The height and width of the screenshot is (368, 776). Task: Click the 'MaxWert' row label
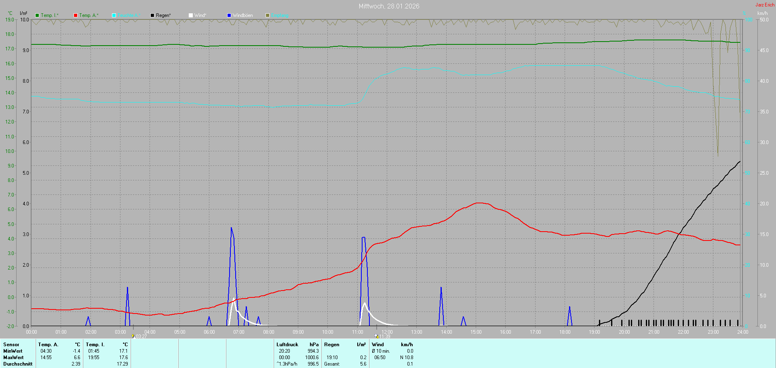tap(13, 358)
